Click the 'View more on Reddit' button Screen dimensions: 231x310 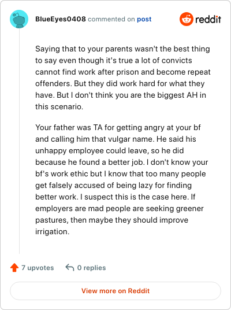coord(115,291)
